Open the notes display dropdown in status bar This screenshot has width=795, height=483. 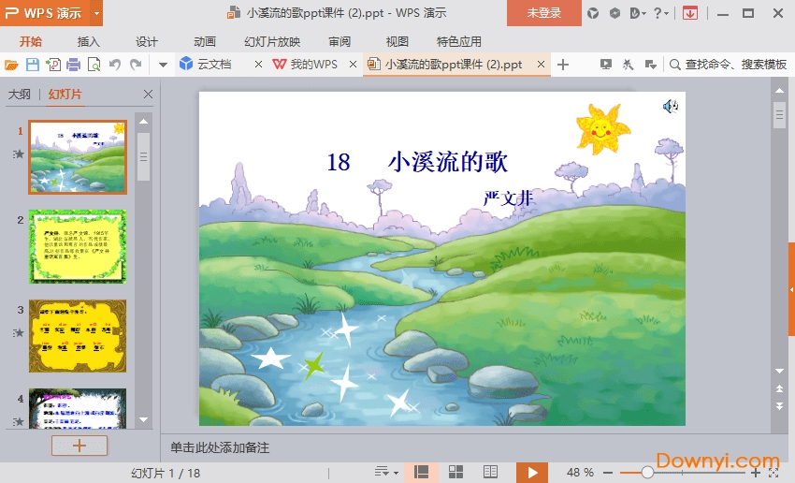[386, 473]
